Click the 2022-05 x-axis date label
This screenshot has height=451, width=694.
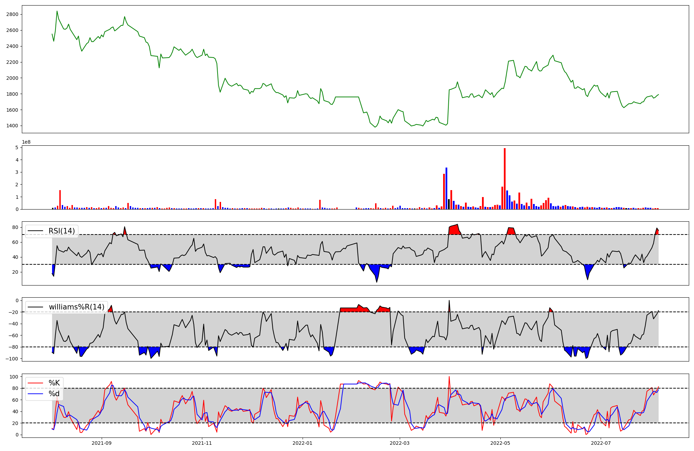[x=500, y=443]
